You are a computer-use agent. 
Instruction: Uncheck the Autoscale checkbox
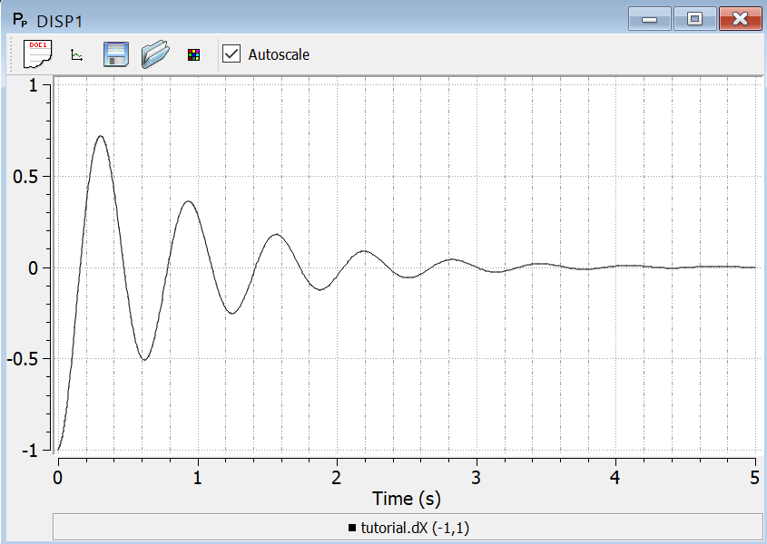pos(231,53)
